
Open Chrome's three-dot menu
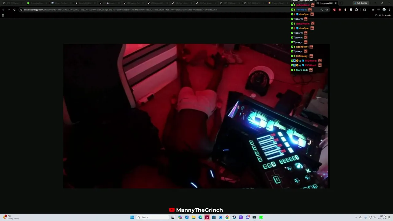390,10
